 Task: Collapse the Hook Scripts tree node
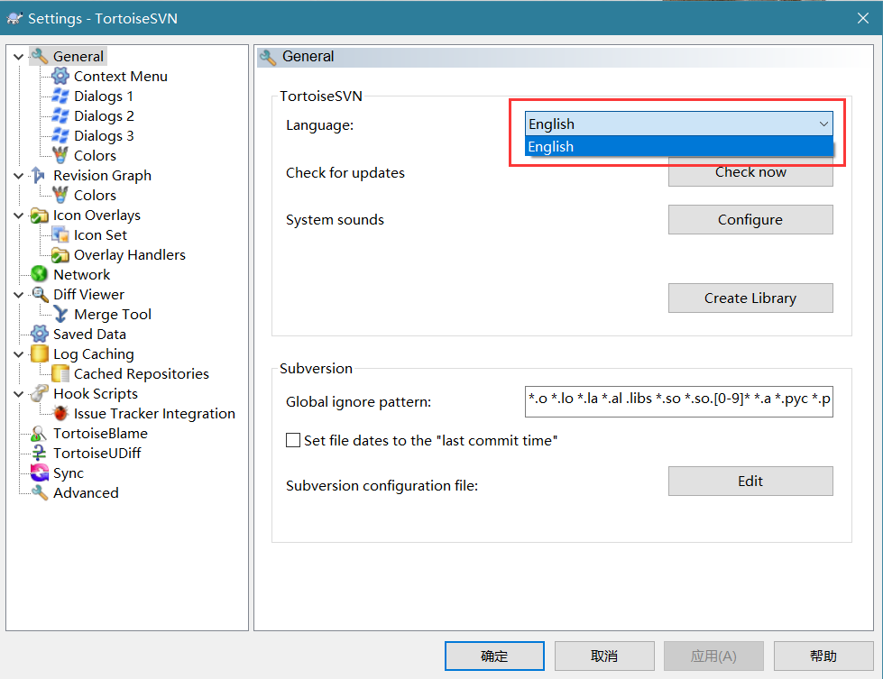pos(19,393)
